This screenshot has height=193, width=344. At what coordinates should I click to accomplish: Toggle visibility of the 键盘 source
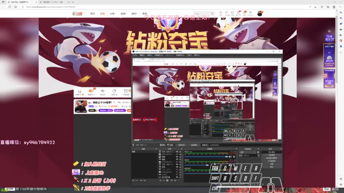pyautogui.click(x=177, y=159)
